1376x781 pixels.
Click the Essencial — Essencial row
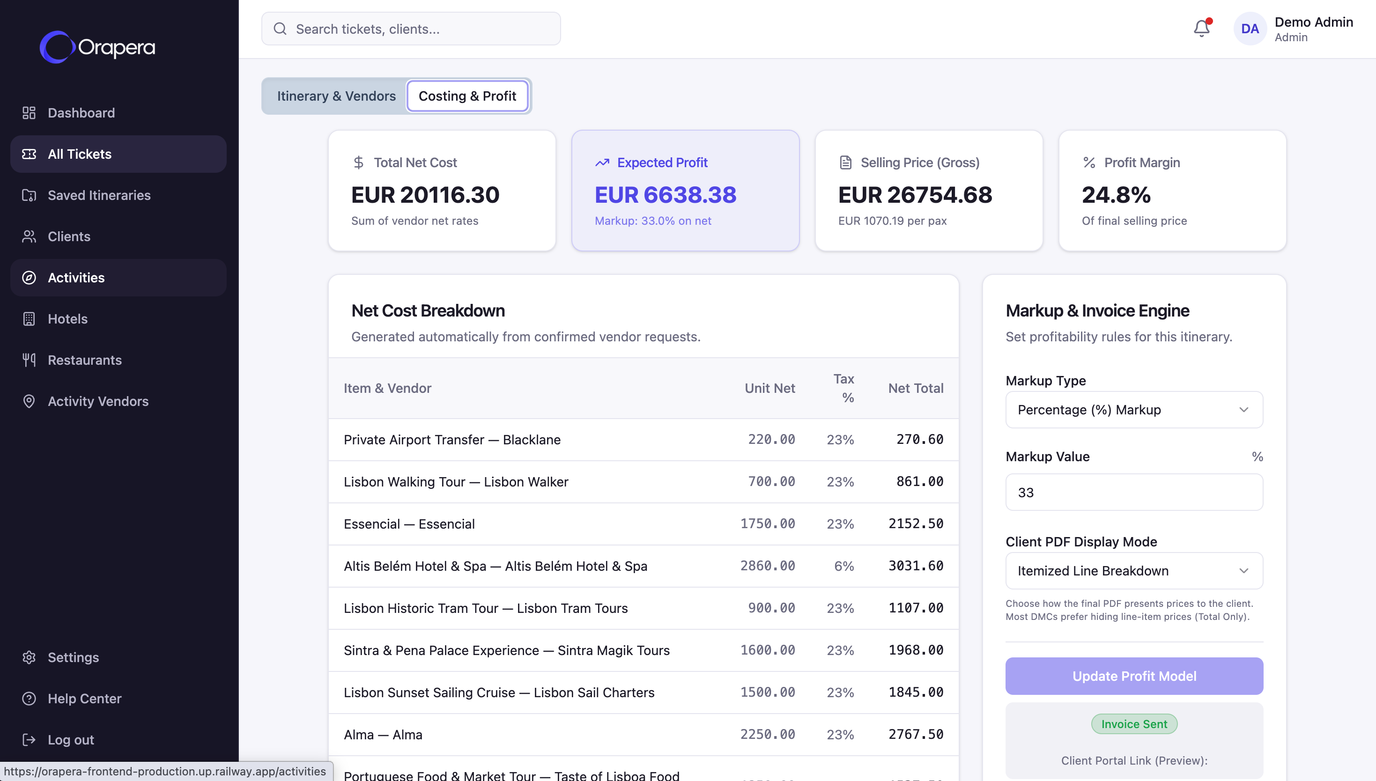pyautogui.click(x=643, y=523)
